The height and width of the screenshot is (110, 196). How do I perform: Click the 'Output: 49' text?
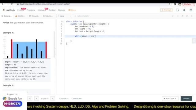point(10,64)
